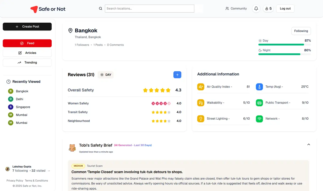This screenshot has height=191, width=323.
Task: Click the Air Quality Index icon
Action: point(201,87)
